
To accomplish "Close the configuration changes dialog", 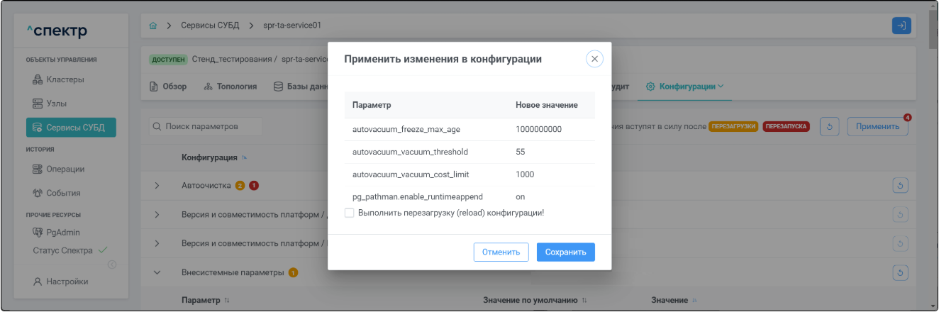I will click(x=594, y=59).
